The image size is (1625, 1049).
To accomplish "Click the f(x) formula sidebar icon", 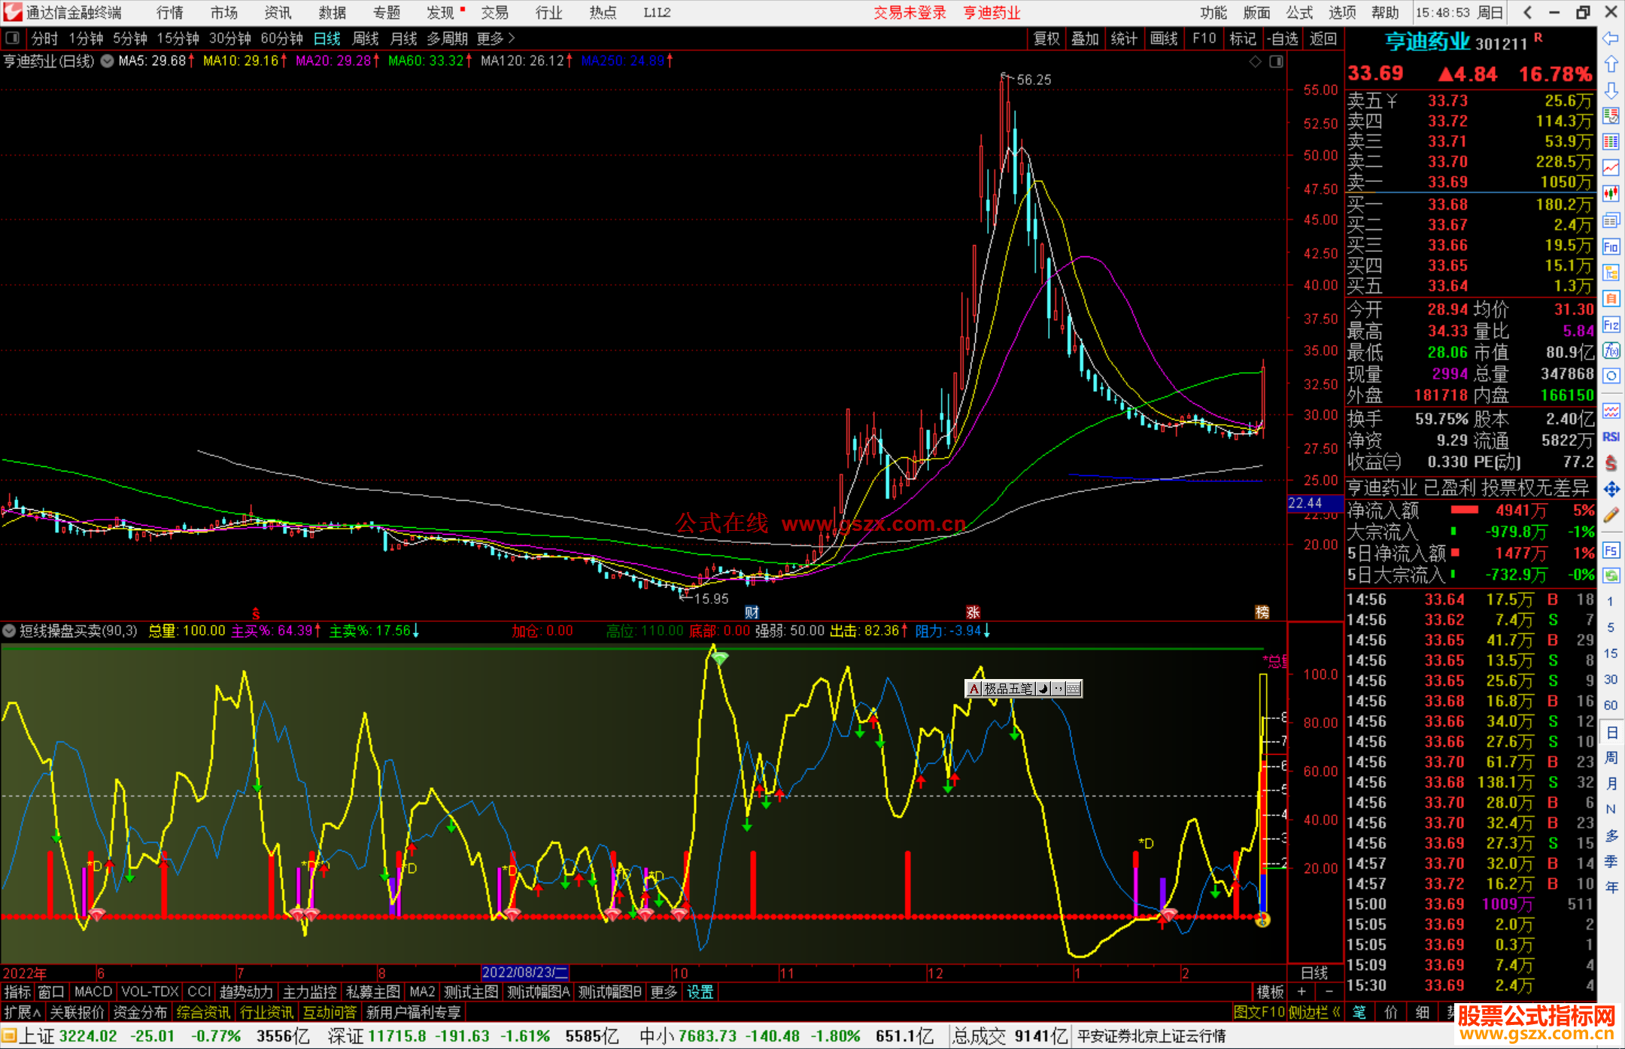I will click(x=1611, y=350).
